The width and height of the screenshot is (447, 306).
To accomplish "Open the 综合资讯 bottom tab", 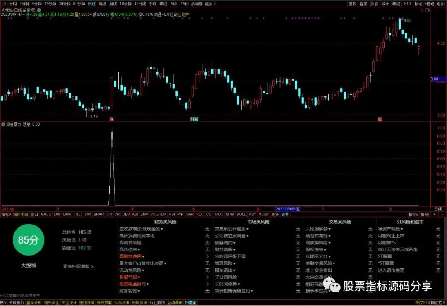I will [122, 303].
